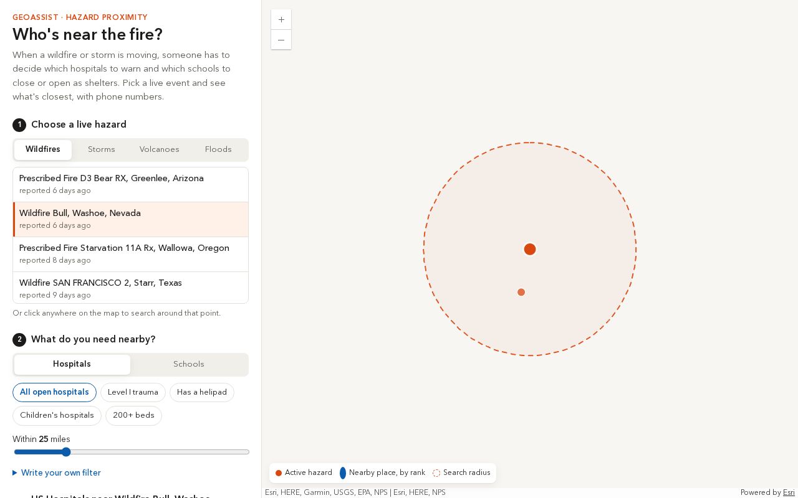This screenshot has height=498, width=798.
Task: Toggle Has a helipad filter
Action: [202, 392]
